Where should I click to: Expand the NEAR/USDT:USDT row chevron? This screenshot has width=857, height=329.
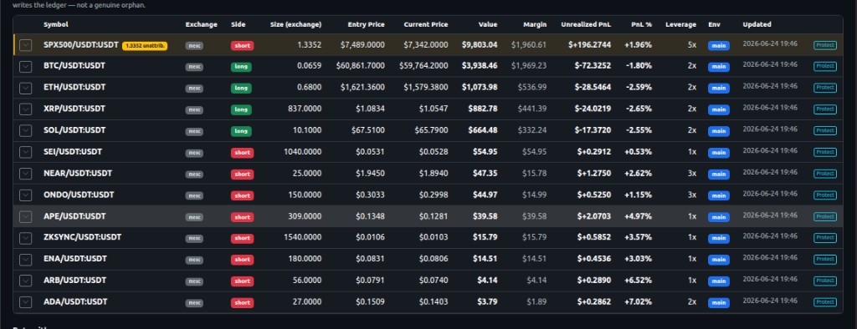tap(26, 174)
